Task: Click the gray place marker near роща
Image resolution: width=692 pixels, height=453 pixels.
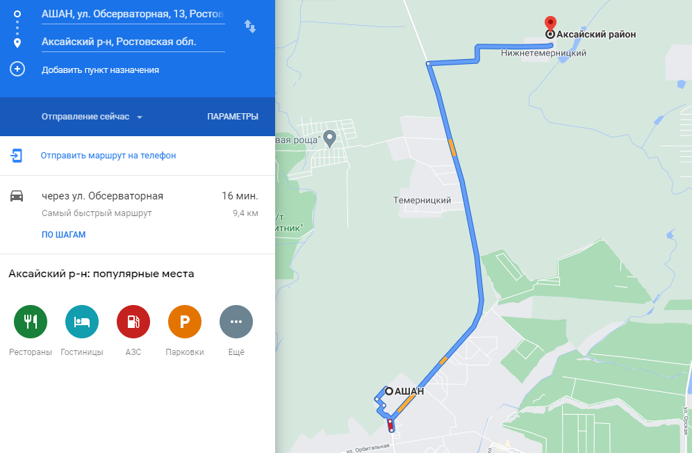Action: click(329, 139)
